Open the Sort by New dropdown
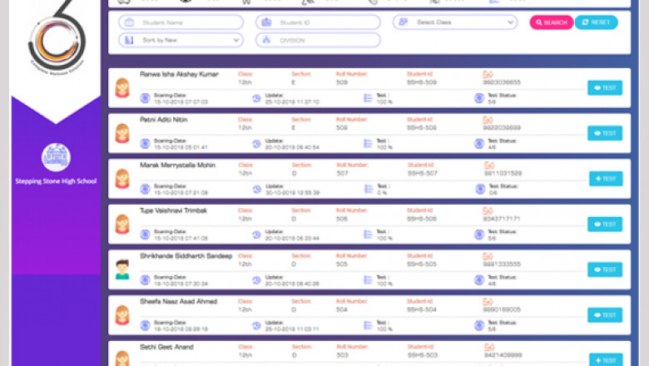Screen dimensions: 649x366 coord(181,40)
